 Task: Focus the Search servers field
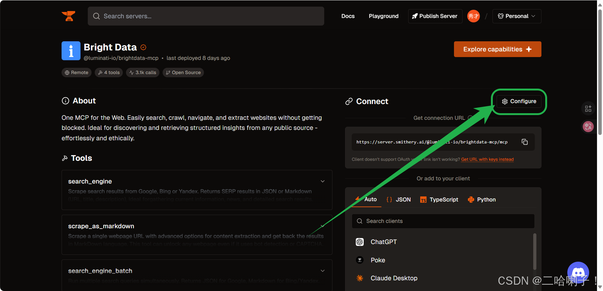point(206,16)
